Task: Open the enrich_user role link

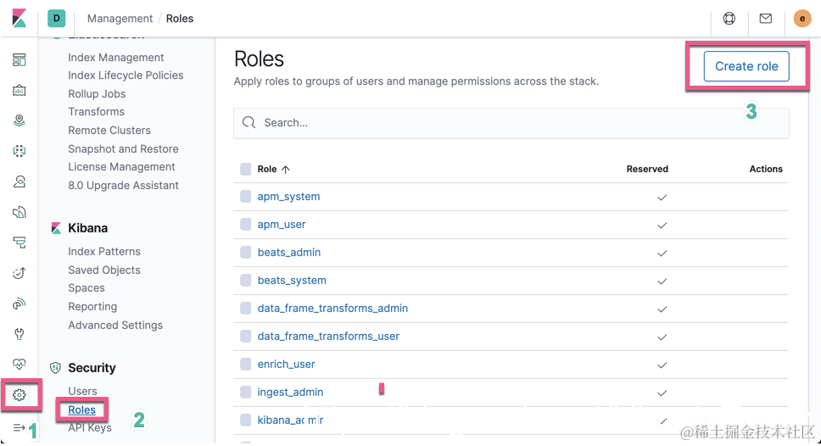Action: tap(286, 365)
